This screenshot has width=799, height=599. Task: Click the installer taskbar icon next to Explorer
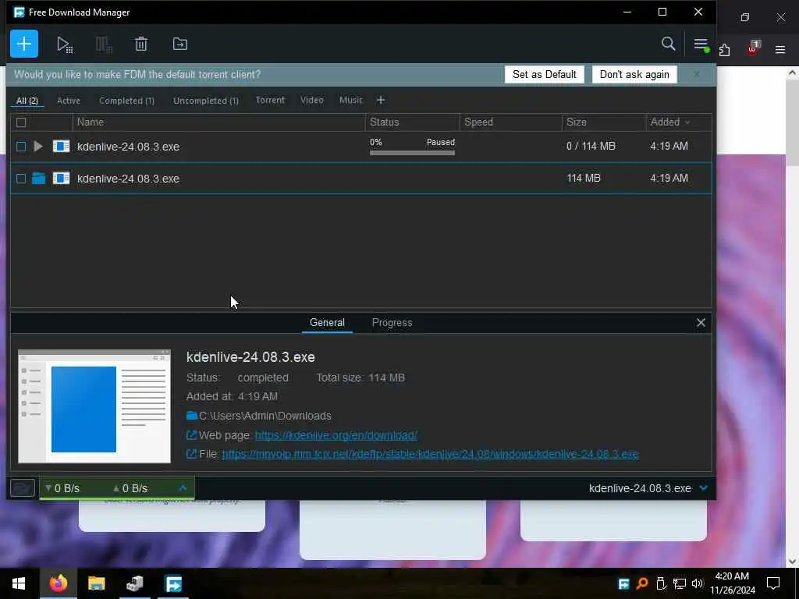[134, 583]
